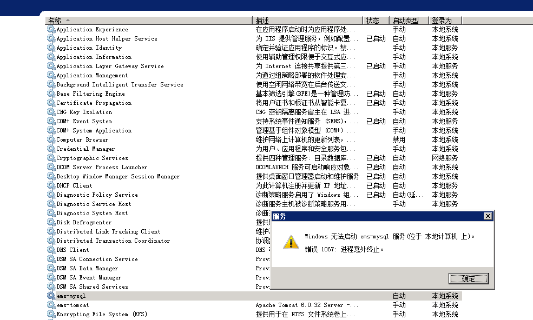Image resolution: width=533 pixels, height=320 pixels.
Task: Select the Distributed Transaction Coordinator row
Action: 158,241
